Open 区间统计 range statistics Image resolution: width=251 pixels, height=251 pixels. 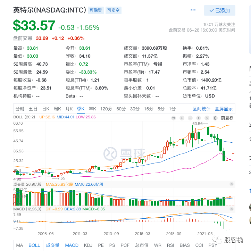click(x=201, y=109)
